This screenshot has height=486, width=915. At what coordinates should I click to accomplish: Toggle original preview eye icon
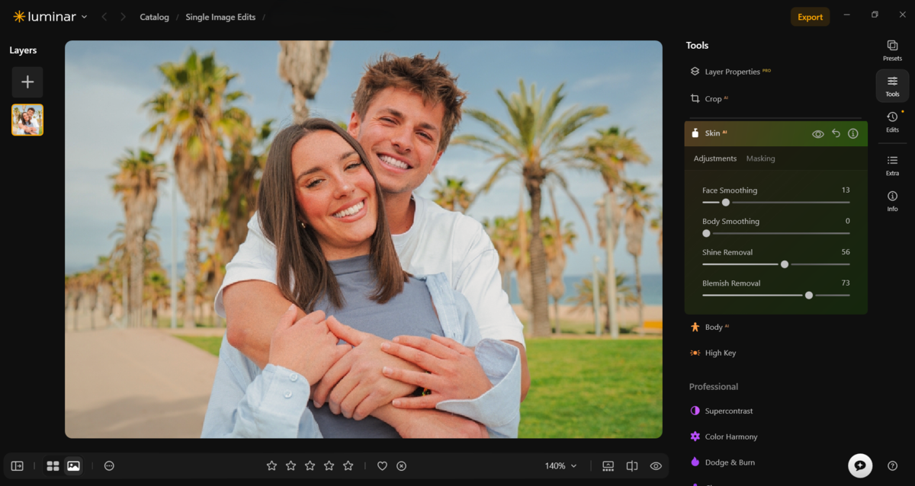[656, 465]
